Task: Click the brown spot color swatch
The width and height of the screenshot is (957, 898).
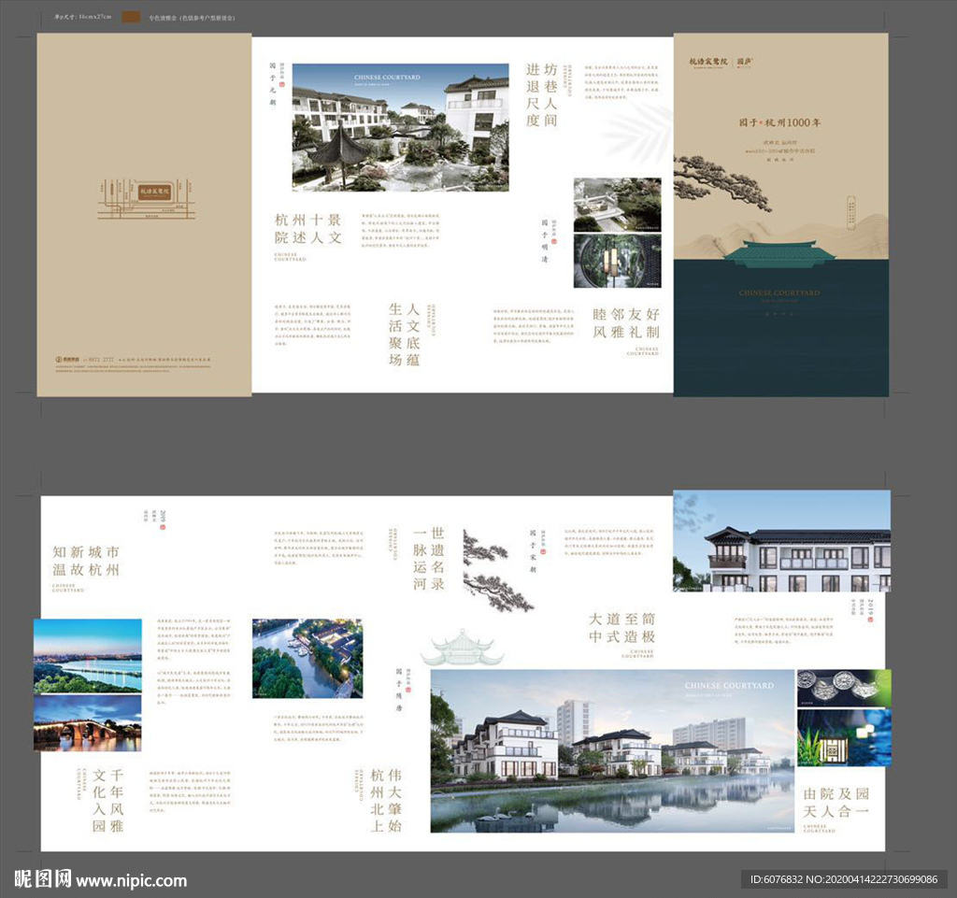Action: [x=132, y=17]
